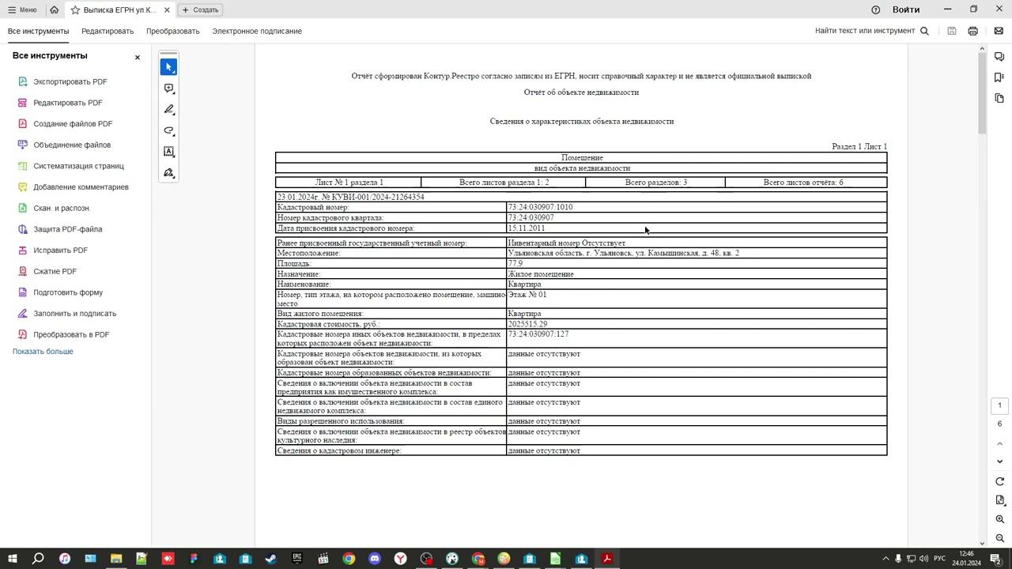Click the document vertical scrollbar thumb
The image size is (1012, 569).
pos(983,95)
